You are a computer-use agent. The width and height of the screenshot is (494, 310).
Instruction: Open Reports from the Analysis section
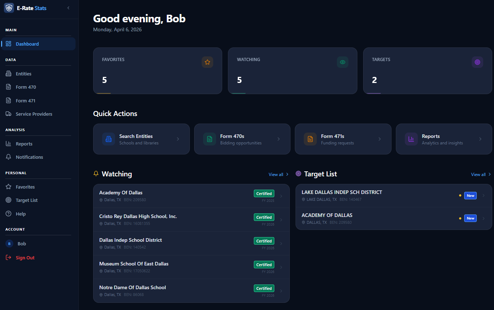[x=23, y=144]
